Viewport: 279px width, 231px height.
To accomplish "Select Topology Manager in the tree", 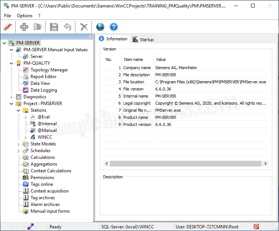I will point(49,70).
